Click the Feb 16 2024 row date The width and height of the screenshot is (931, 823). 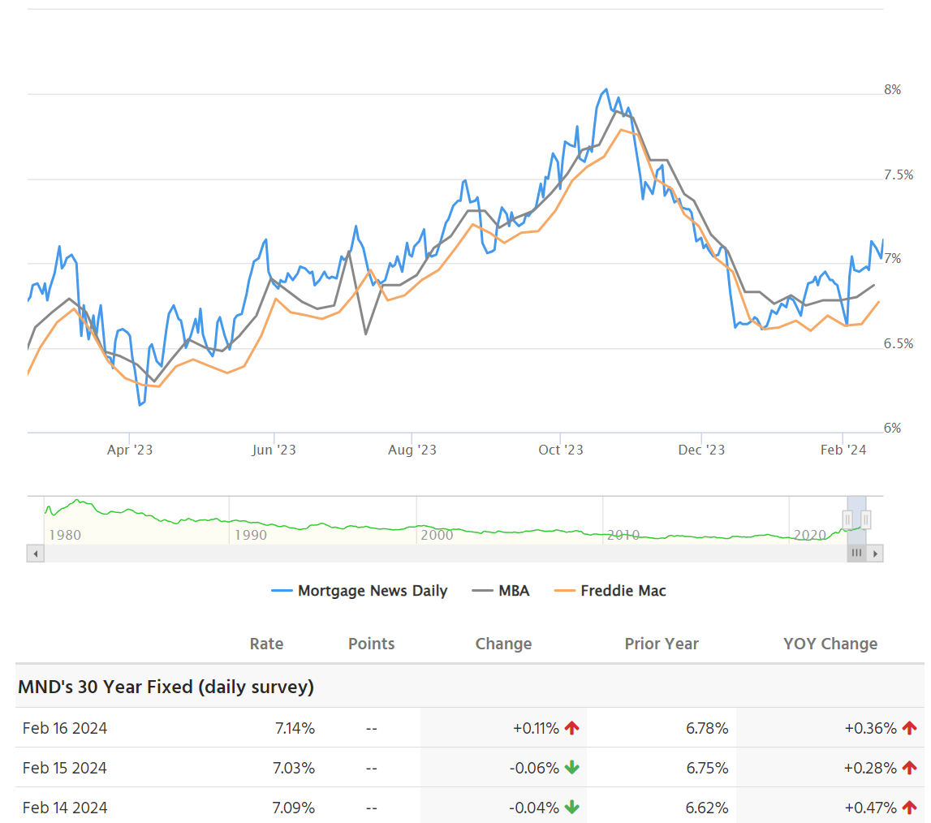point(65,728)
